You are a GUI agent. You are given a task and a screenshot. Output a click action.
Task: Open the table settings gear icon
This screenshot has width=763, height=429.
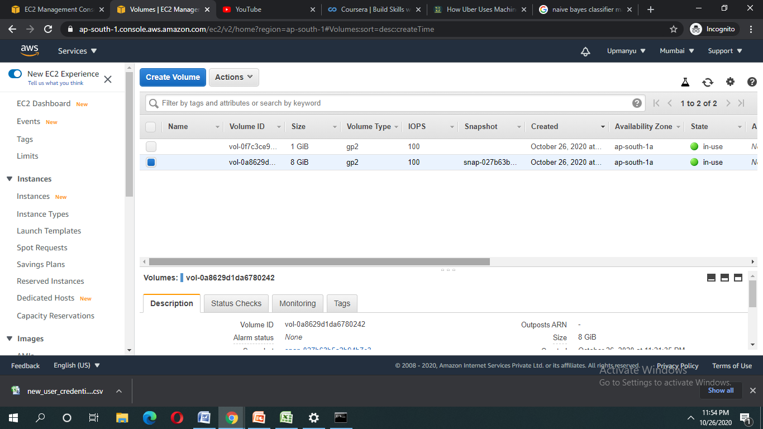(x=730, y=82)
